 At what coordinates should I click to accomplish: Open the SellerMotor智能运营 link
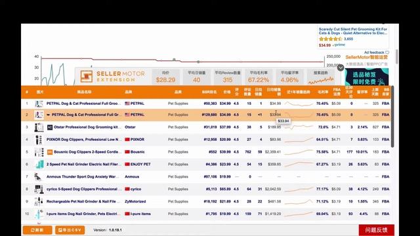pyautogui.click(x=366, y=57)
